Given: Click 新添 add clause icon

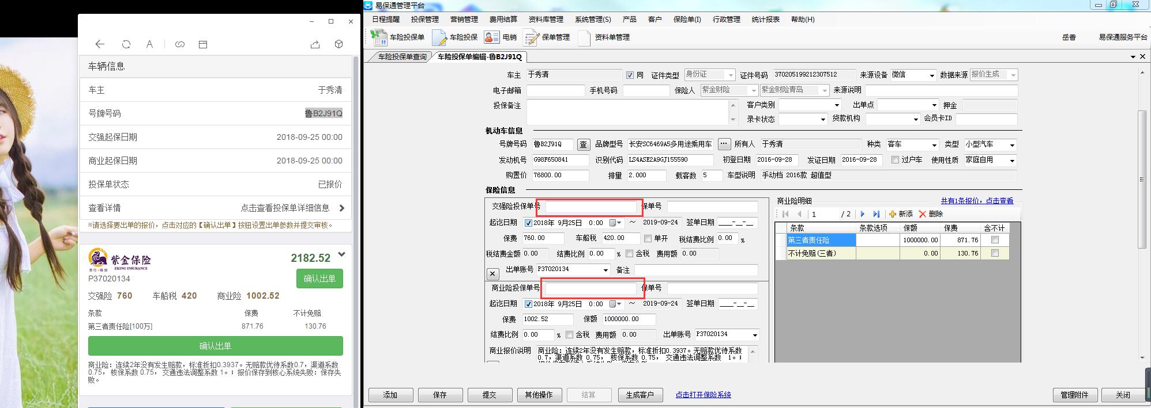Looking at the screenshot, I should pyautogui.click(x=901, y=214).
